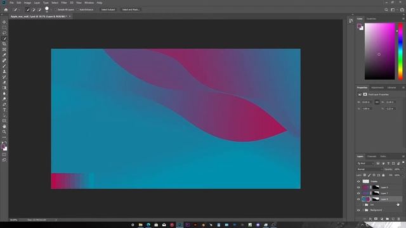Open the layer blend mode dropdown
This screenshot has height=228, width=406.
pyautogui.click(x=369, y=169)
